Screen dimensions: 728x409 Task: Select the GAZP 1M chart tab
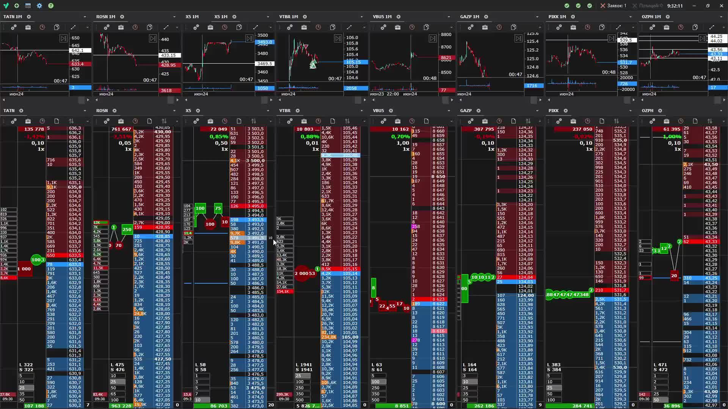pos(469,17)
